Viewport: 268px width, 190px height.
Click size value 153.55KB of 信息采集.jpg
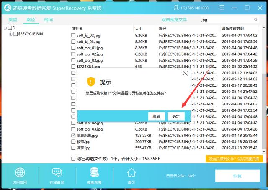click(x=143, y=136)
